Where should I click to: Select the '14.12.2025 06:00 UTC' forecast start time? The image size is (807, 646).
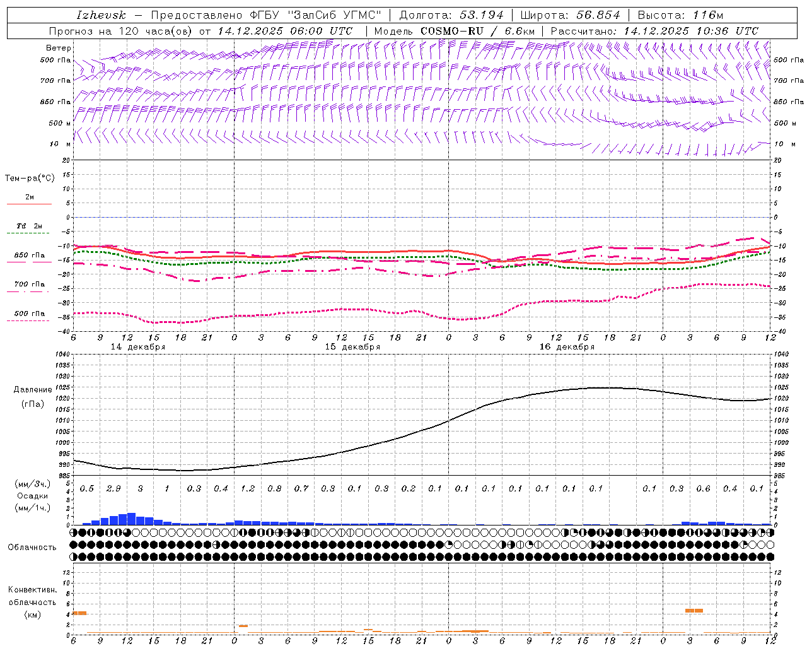pyautogui.click(x=285, y=31)
